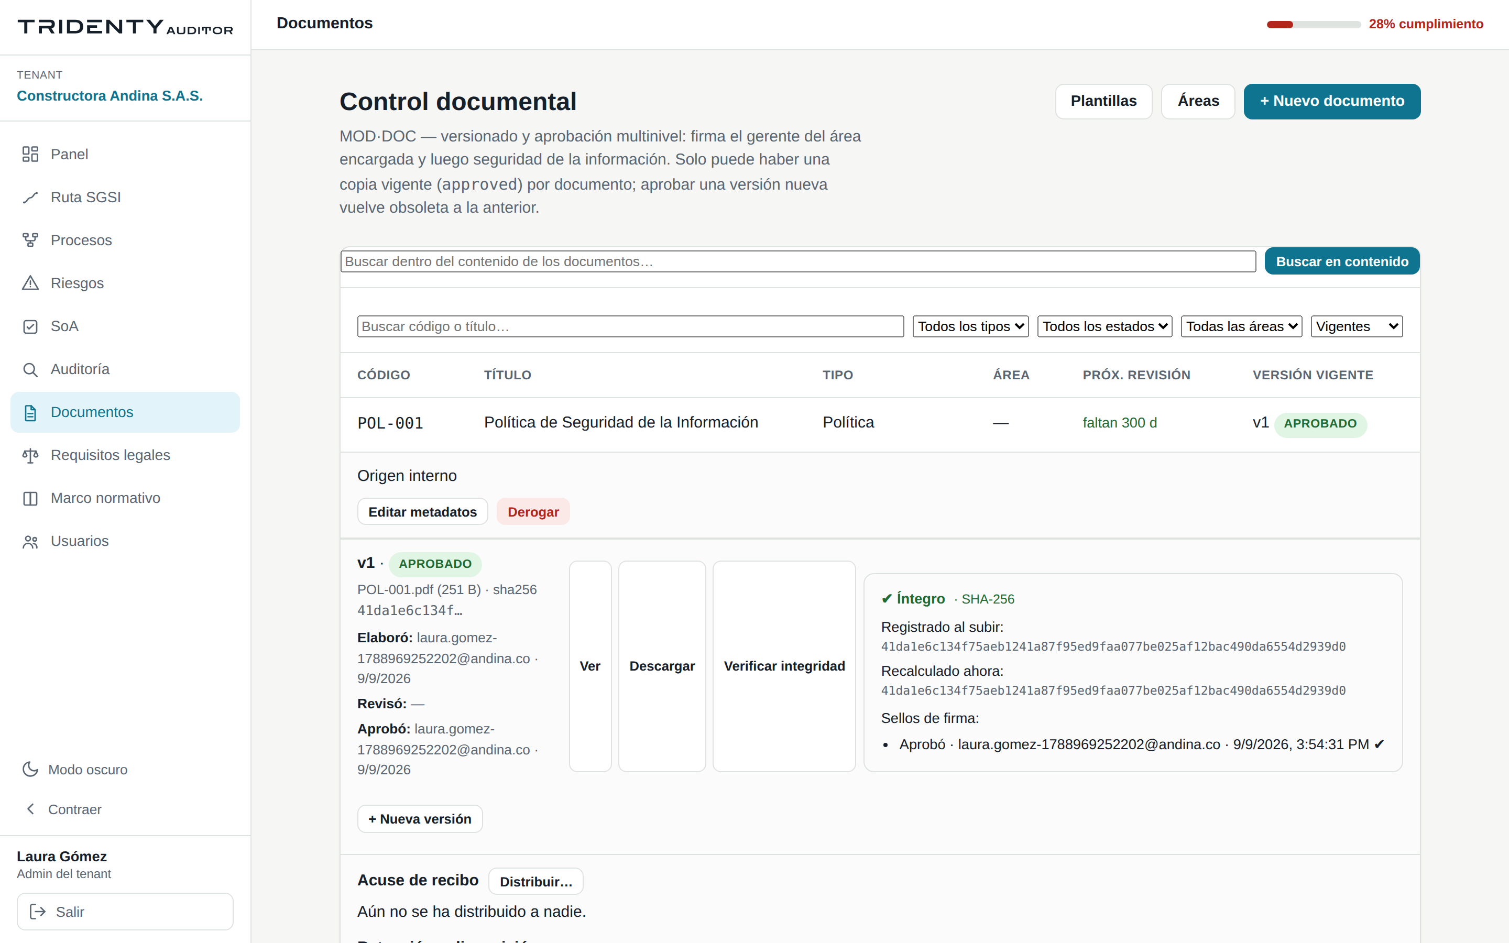The width and height of the screenshot is (1509, 943).
Task: Select Documentos in the sidebar
Action: coord(125,412)
